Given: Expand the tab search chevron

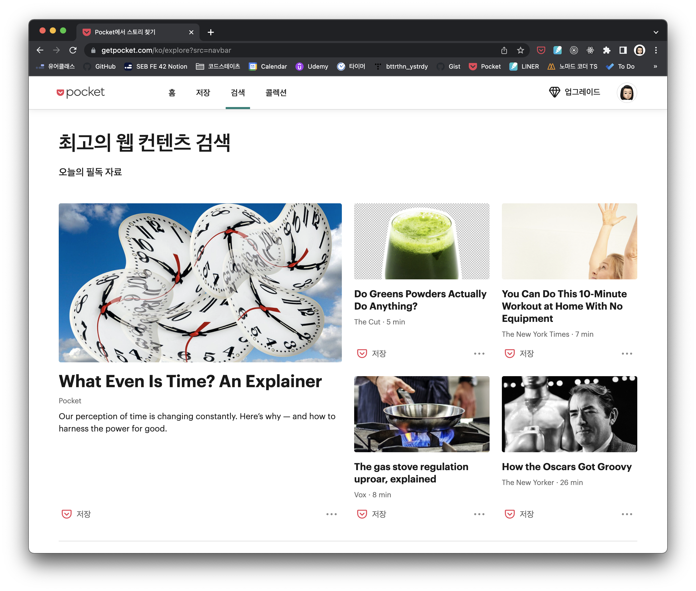Looking at the screenshot, I should click(x=656, y=32).
